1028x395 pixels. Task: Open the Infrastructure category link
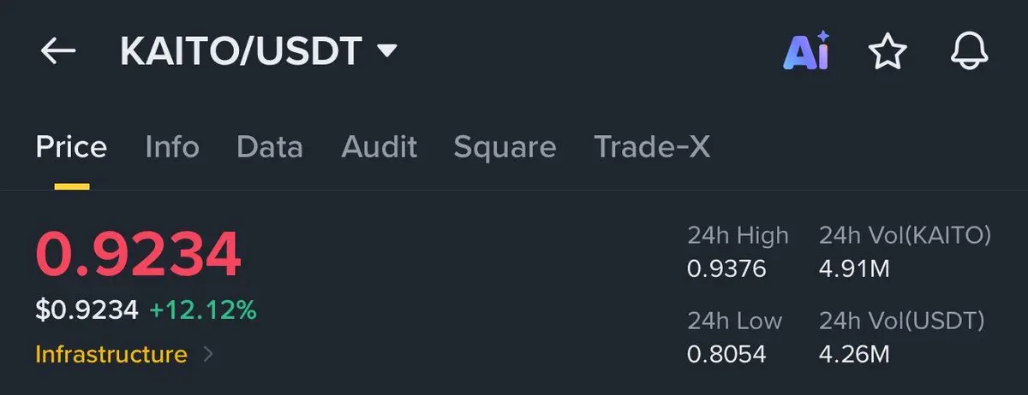[111, 354]
